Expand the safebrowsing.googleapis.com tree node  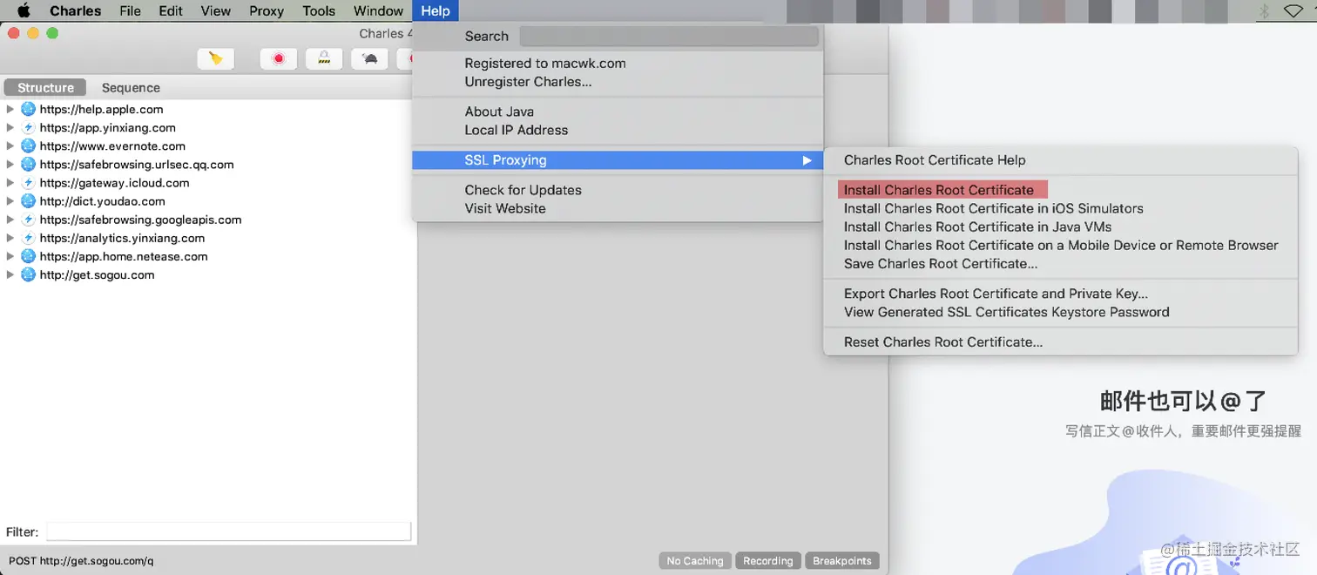click(10, 220)
